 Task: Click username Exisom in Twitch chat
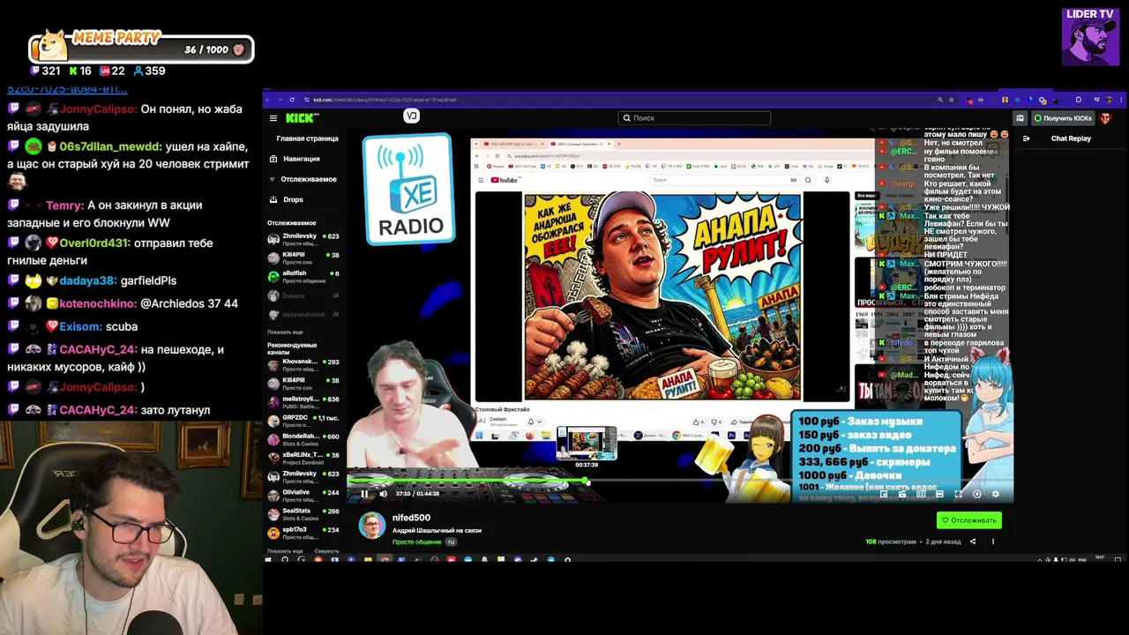(80, 326)
